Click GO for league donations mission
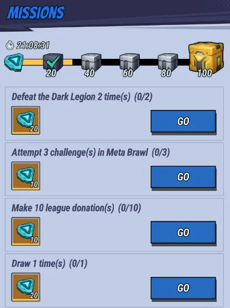The width and height of the screenshot is (230, 308). coord(183,233)
